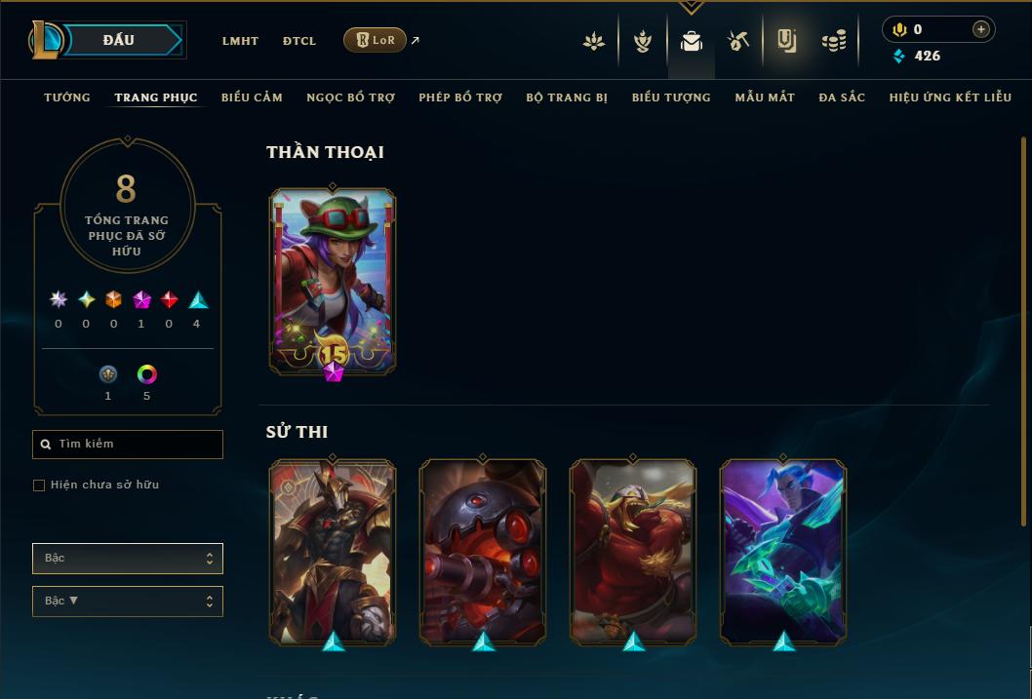
Task: Open the Profile lotus icon
Action: tap(594, 41)
